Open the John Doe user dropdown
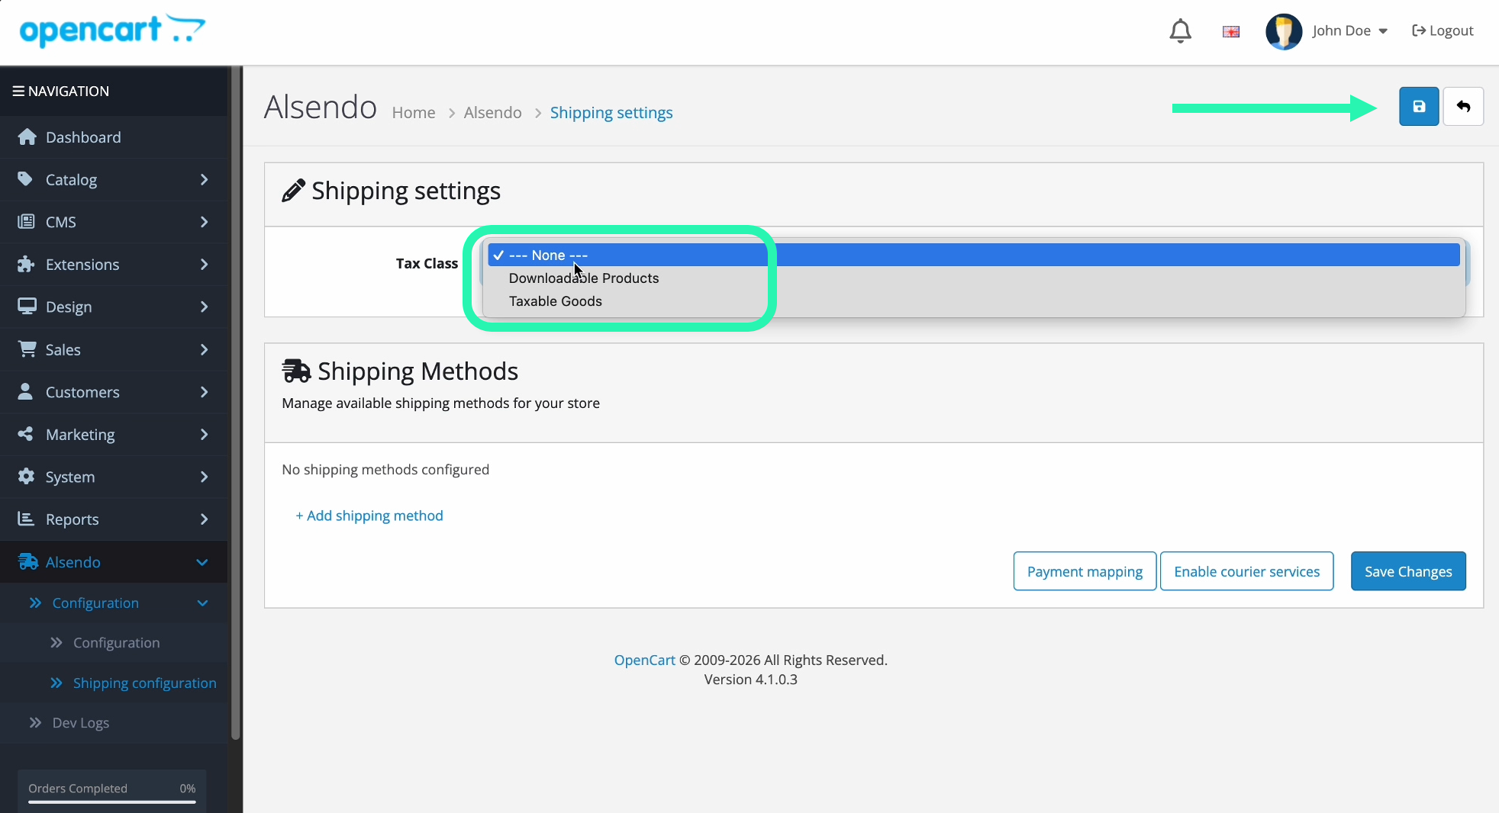Screen dimensions: 1499x813 point(1349,31)
